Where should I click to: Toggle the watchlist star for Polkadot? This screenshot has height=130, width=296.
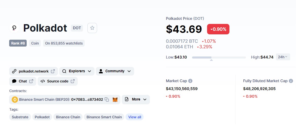pos(92,28)
